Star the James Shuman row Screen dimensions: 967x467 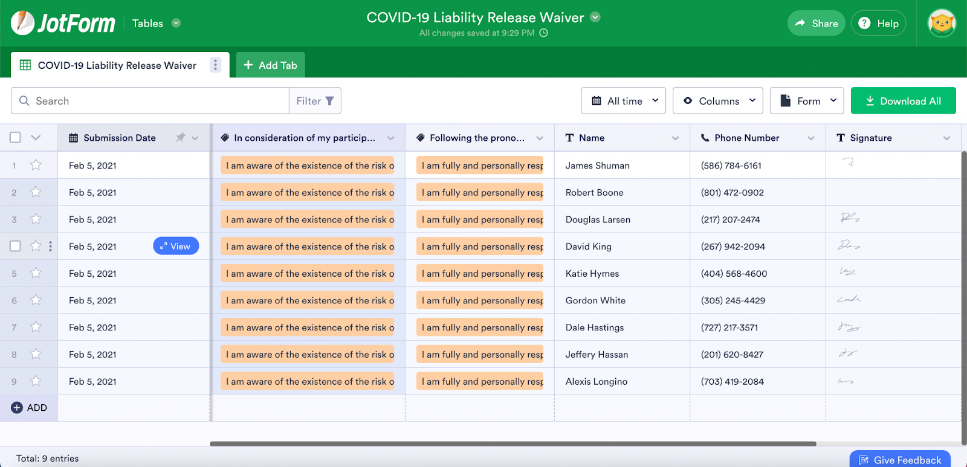point(36,165)
